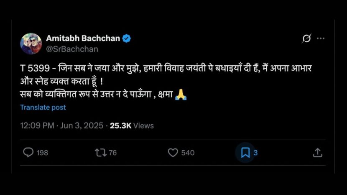Open the three-dot more options menu
Screen dimensions: 347x195
click(321, 38)
